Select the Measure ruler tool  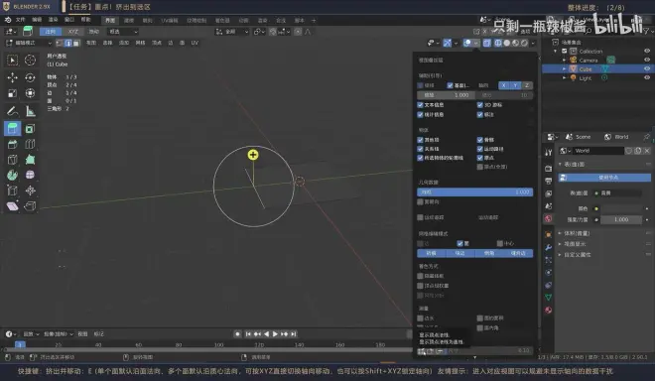coord(30,111)
